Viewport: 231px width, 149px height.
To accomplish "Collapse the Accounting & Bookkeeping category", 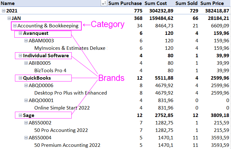I will (x=15, y=26).
